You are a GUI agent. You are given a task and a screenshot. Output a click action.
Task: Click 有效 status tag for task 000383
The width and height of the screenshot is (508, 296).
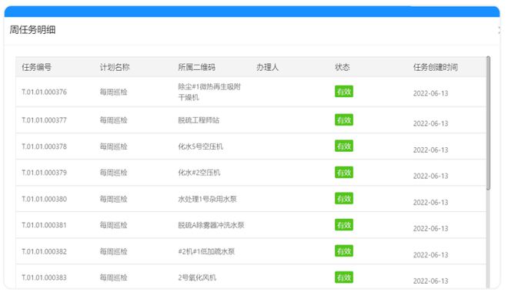pos(344,277)
